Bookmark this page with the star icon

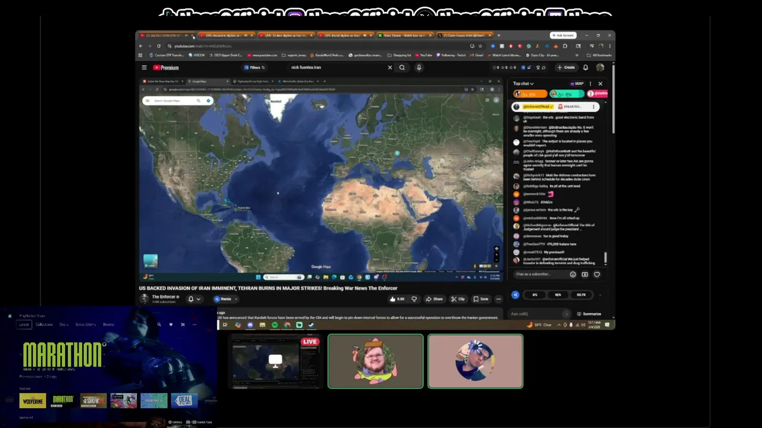[x=480, y=46]
